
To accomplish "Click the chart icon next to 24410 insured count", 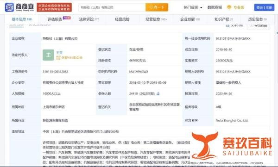I will tap(158, 93).
